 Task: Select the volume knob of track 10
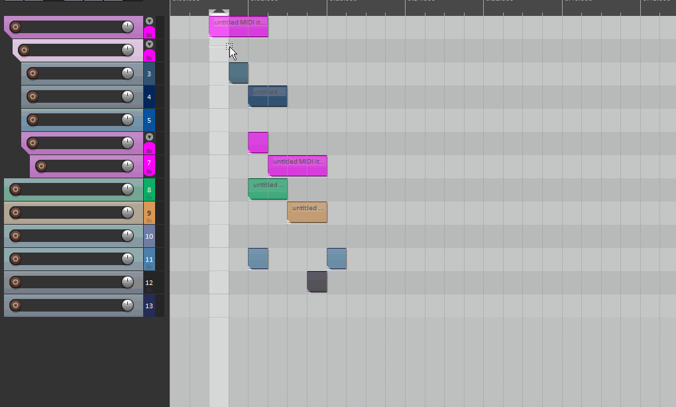128,235
